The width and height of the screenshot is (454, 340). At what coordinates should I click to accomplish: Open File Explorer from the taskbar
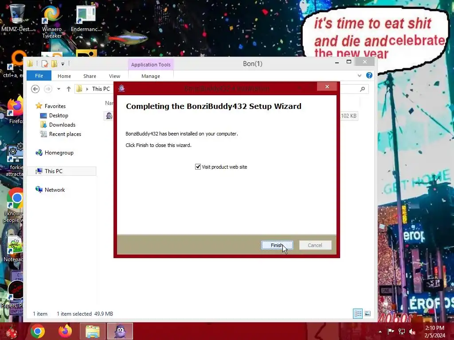click(93, 331)
